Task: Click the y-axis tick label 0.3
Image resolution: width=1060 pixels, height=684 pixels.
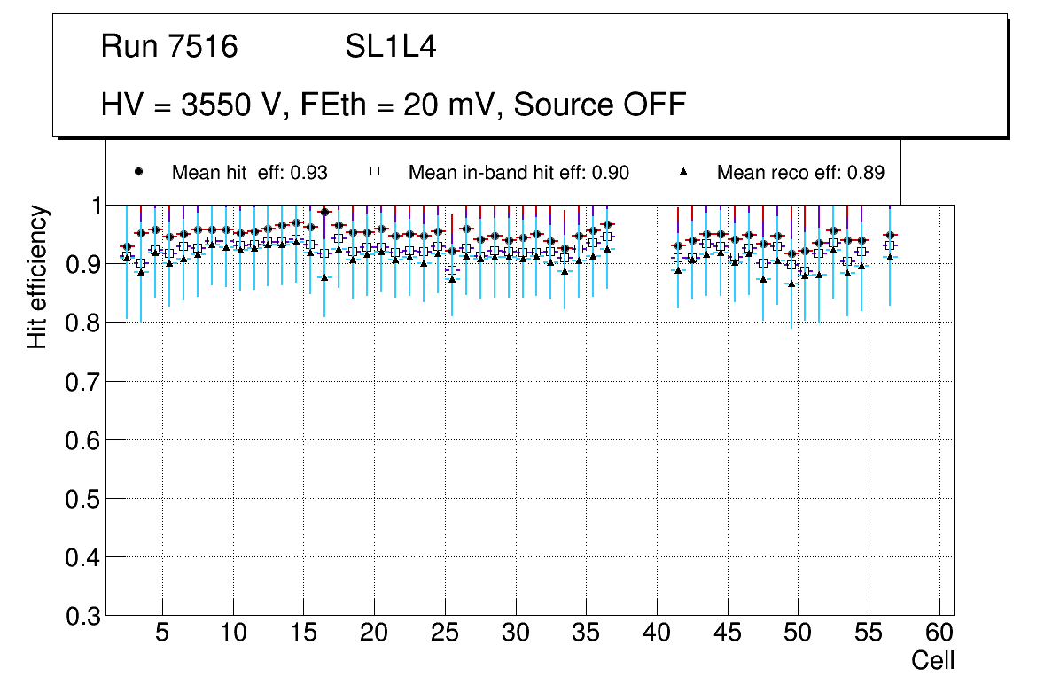Action: (x=82, y=616)
